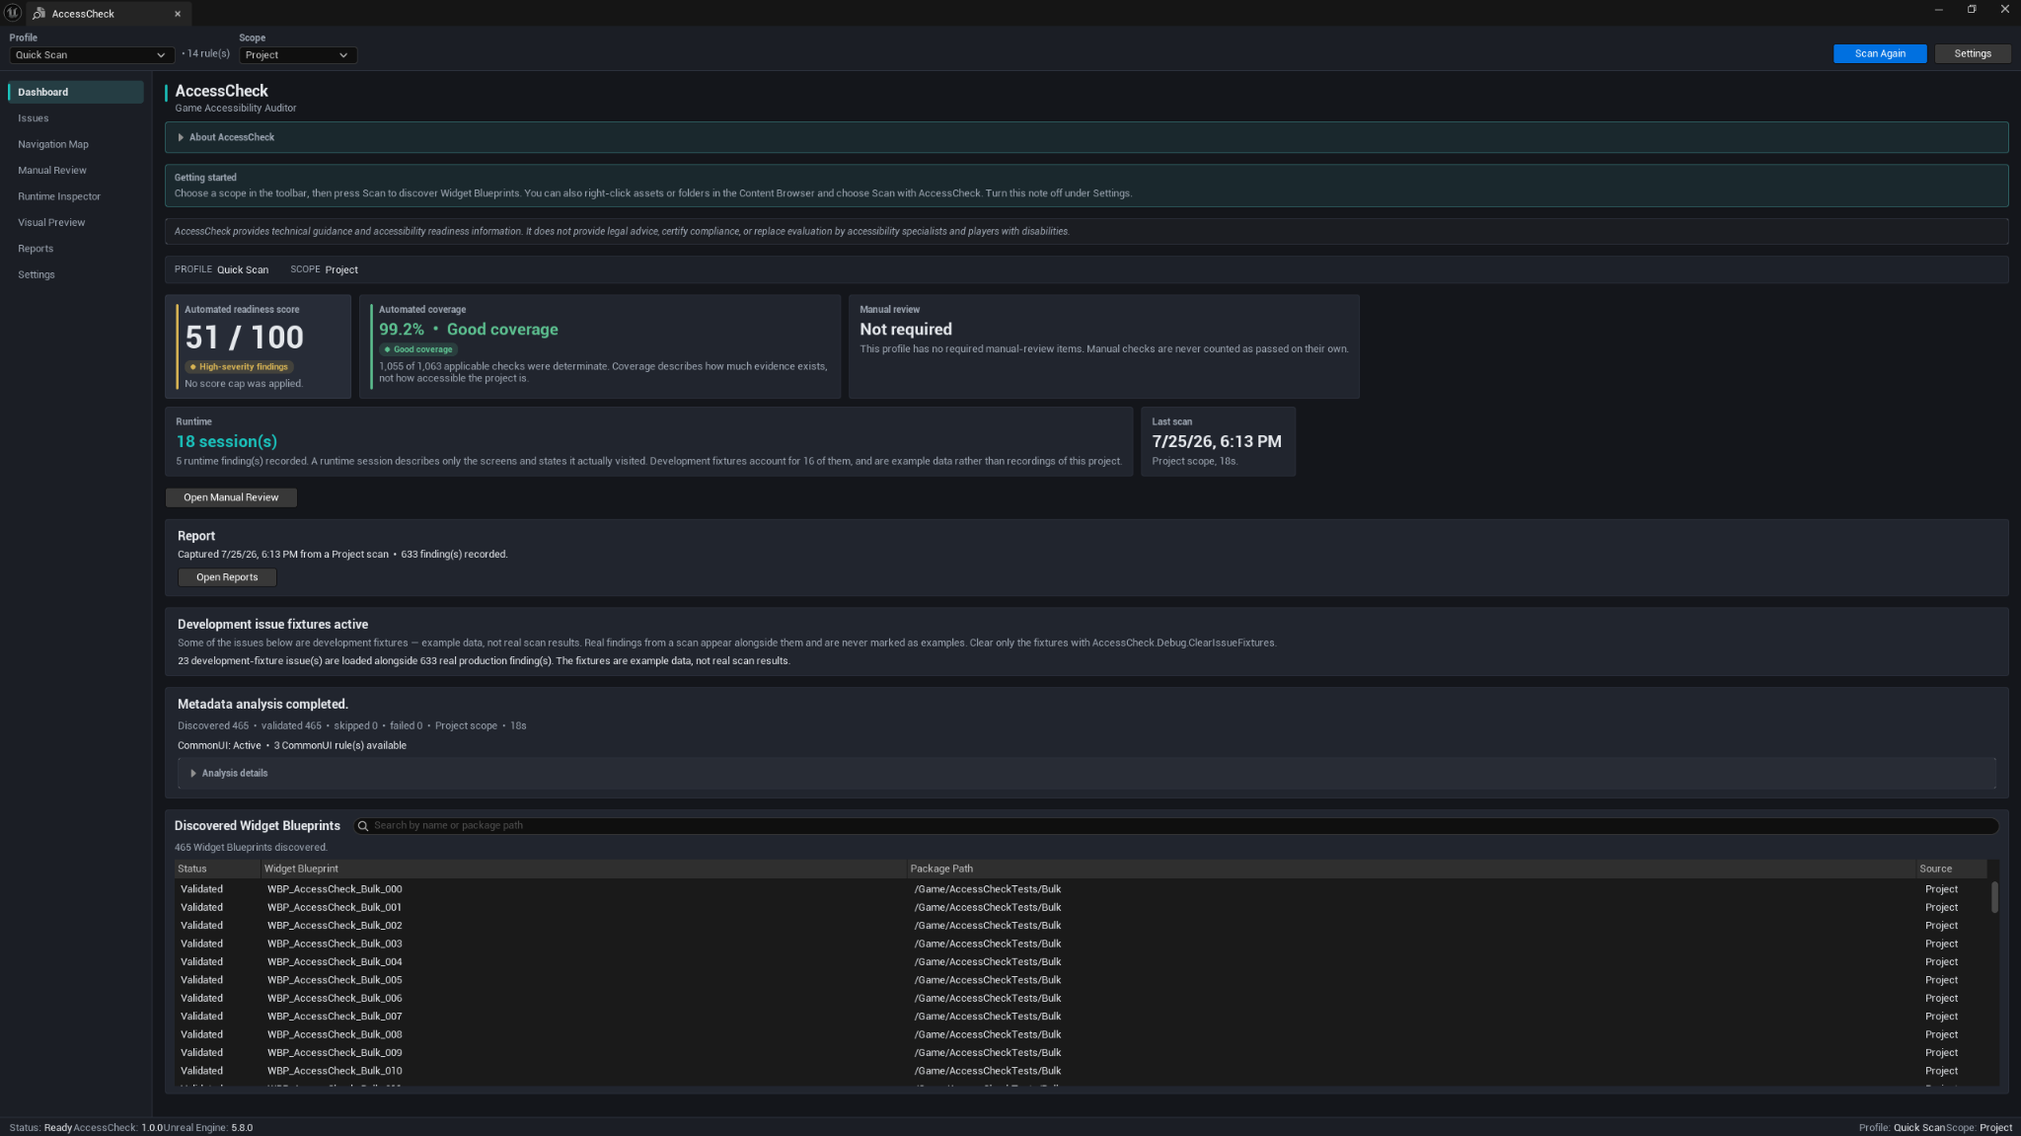Select Dashboard in the sidebar
The image size is (2021, 1136).
(x=75, y=92)
